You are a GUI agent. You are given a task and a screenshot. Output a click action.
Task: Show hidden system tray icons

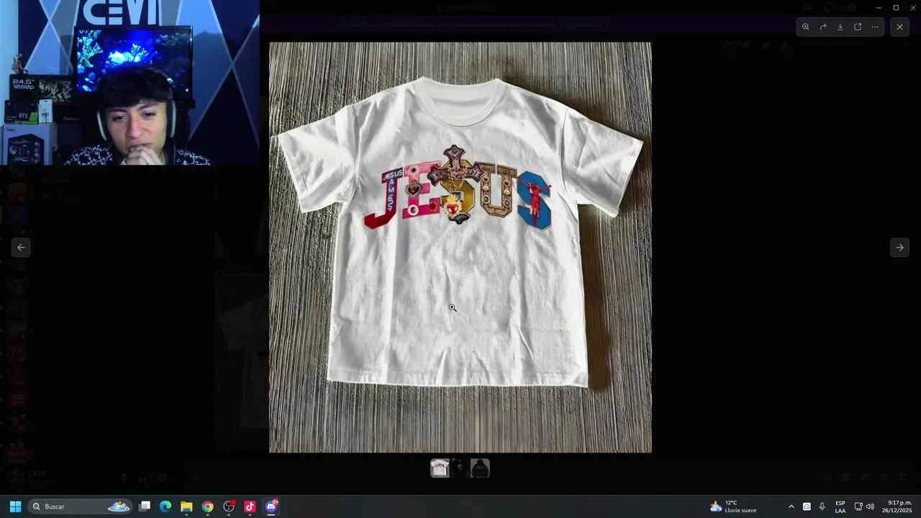click(791, 506)
